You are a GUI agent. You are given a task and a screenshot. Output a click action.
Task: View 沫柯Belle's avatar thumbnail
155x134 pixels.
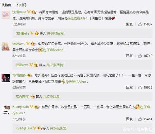pyautogui.click(x=6, y=15)
